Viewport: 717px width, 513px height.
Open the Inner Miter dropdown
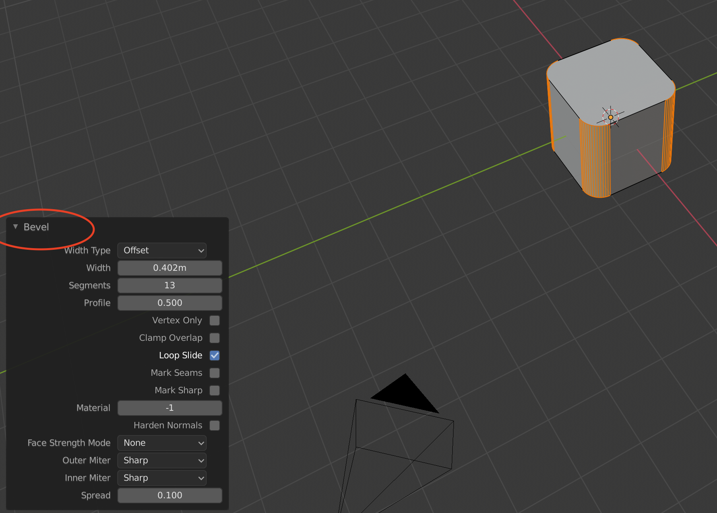[162, 478]
